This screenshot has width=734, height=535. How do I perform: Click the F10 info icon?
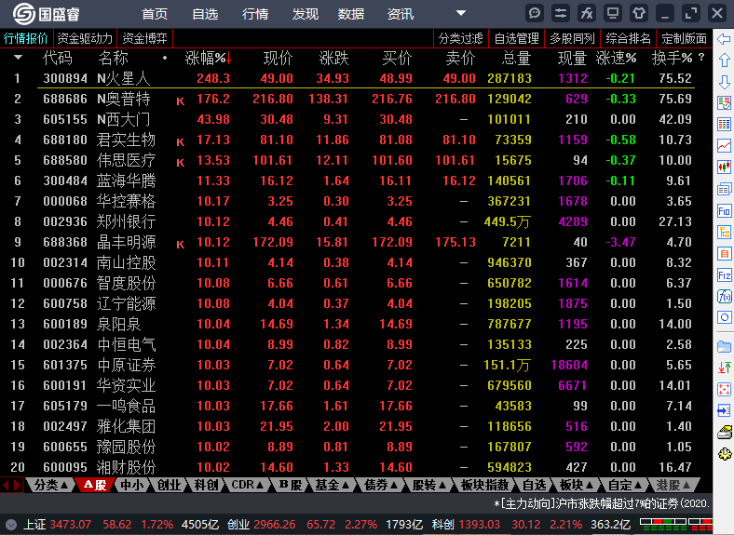[724, 211]
